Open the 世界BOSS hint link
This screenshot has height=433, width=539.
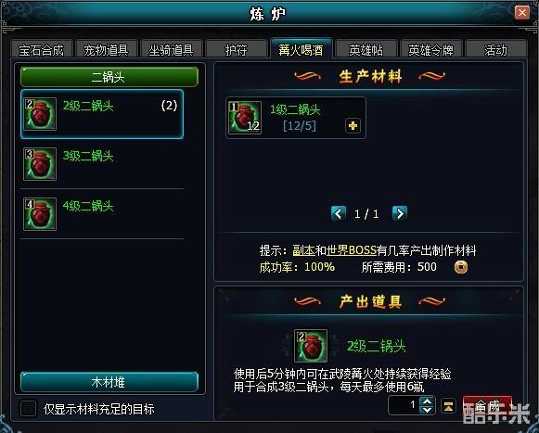[x=351, y=250]
